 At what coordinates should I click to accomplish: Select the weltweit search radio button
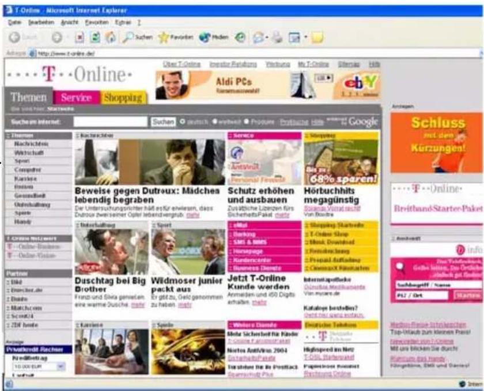pos(215,122)
